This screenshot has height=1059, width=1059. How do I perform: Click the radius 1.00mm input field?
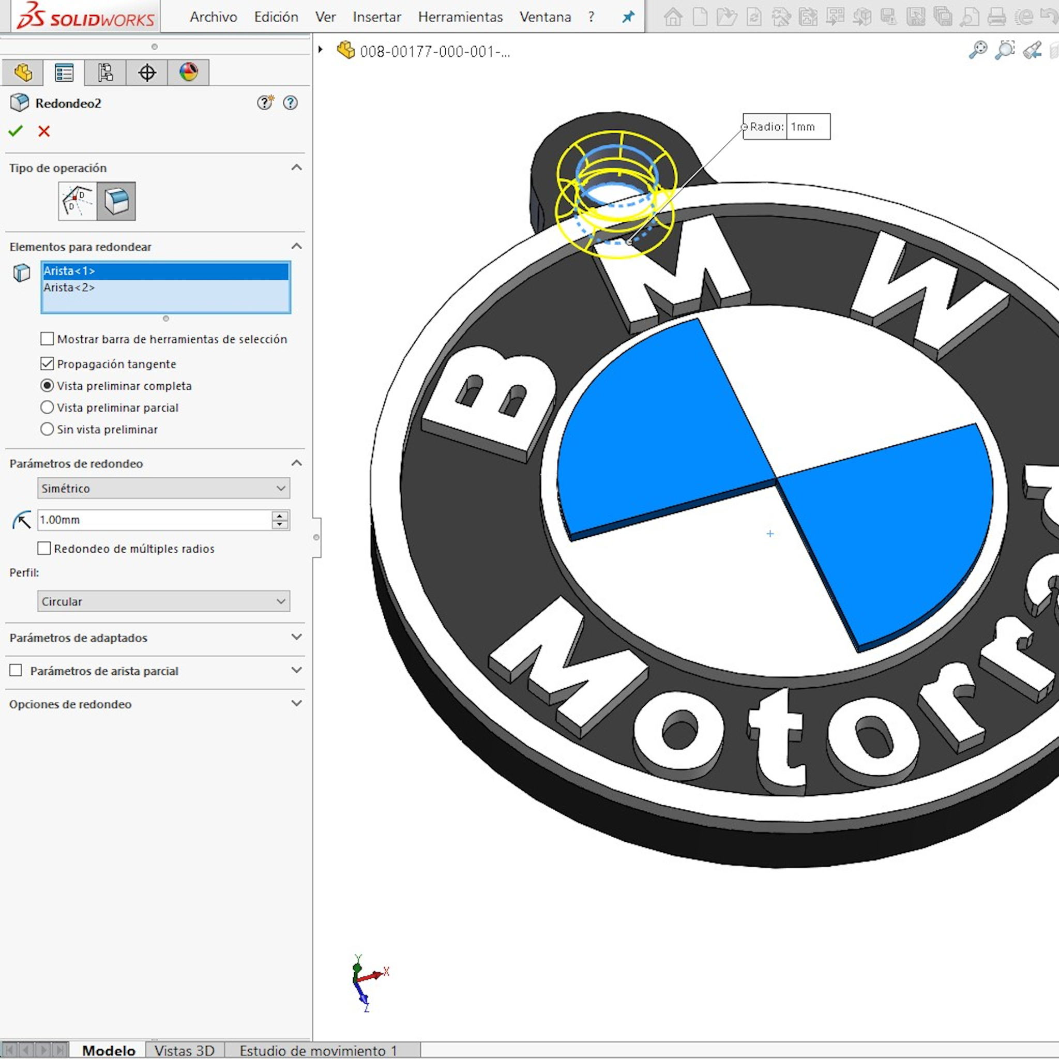tap(154, 520)
